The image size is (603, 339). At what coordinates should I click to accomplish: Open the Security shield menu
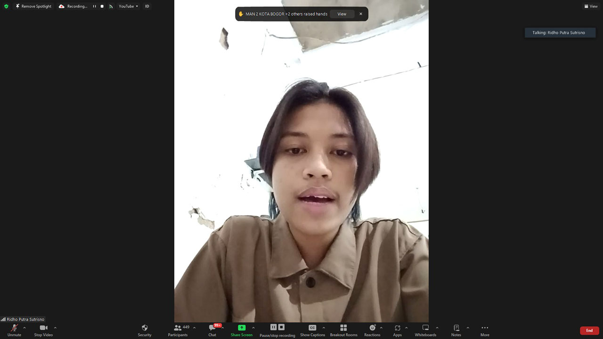pyautogui.click(x=144, y=330)
